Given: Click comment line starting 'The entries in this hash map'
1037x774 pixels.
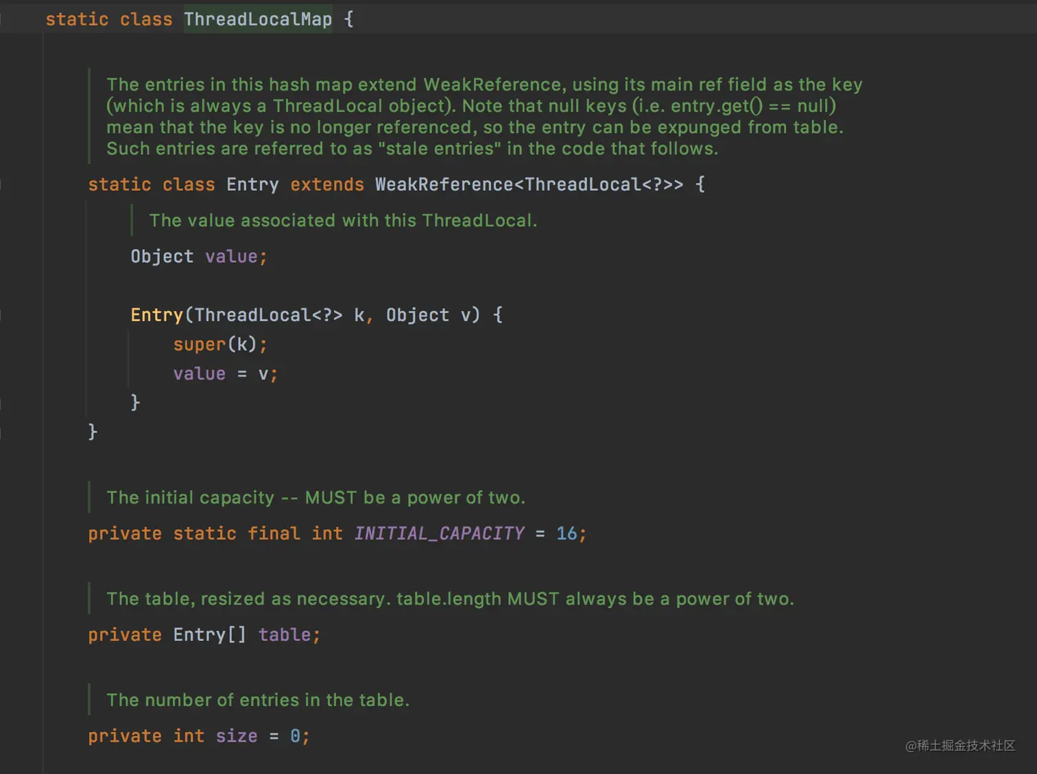Looking at the screenshot, I should tap(484, 84).
